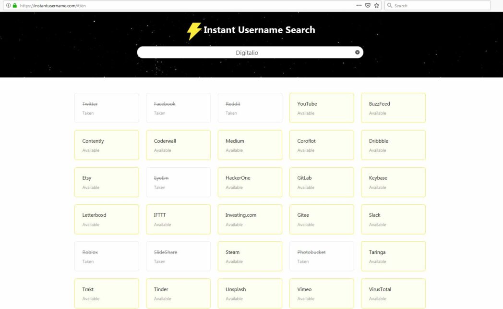
Task: Select the Steam available card
Action: [x=250, y=256]
